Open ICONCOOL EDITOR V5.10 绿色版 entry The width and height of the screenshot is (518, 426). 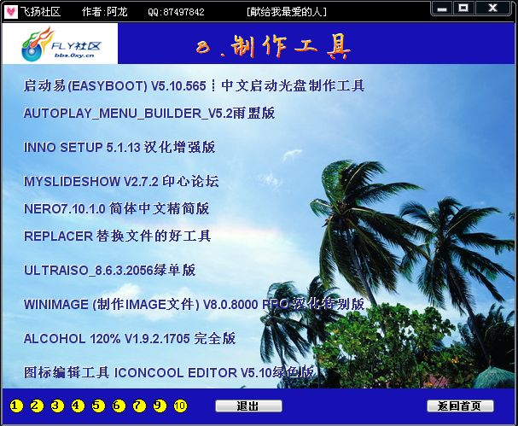click(x=168, y=372)
